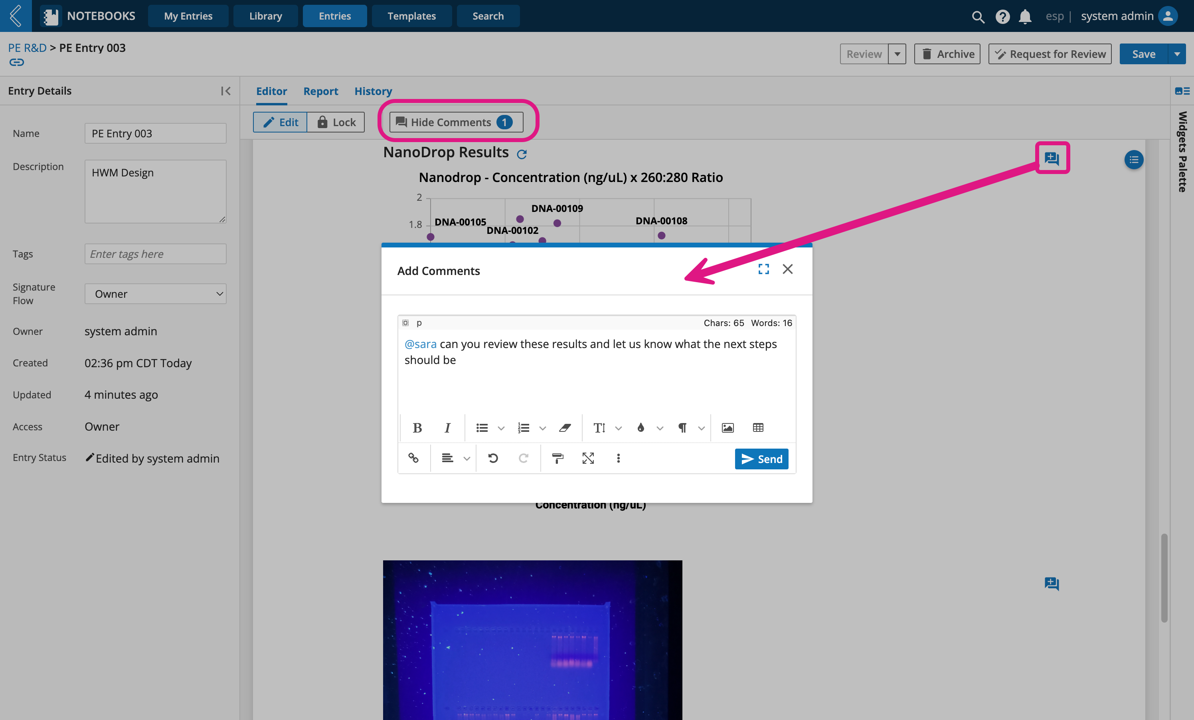Screen dimensions: 1194x720
Task: Toggle the Widgets Palette panel icon
Action: point(1182,91)
